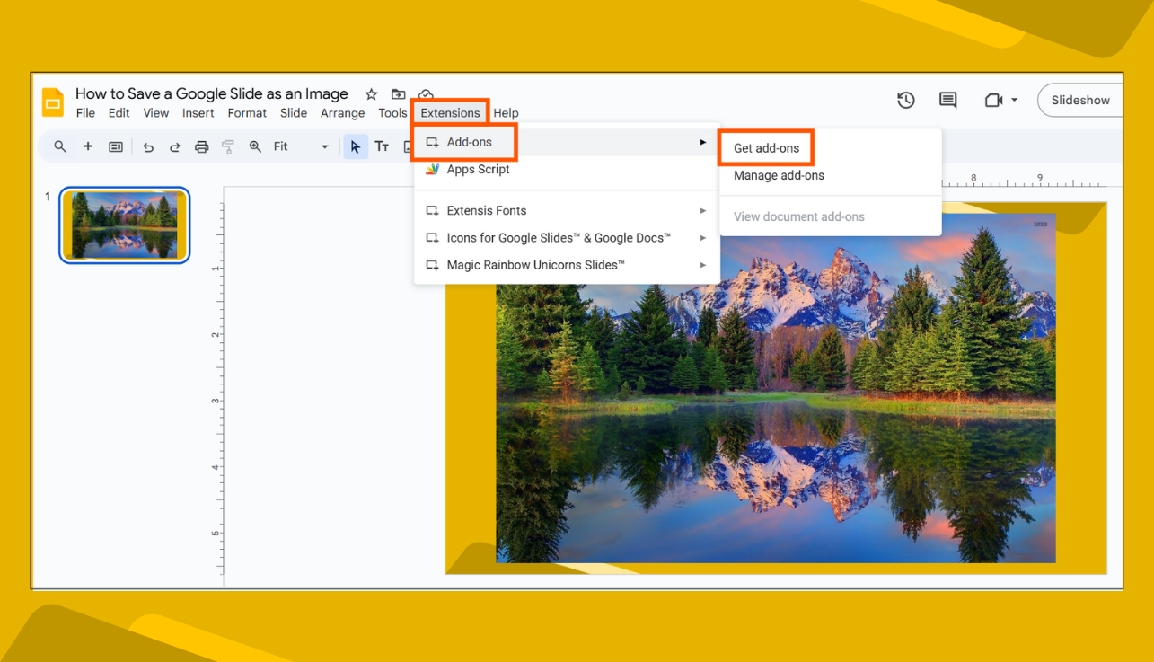The width and height of the screenshot is (1154, 662).
Task: Select slide 1 thumbnail in the filmstrip
Action: [124, 226]
